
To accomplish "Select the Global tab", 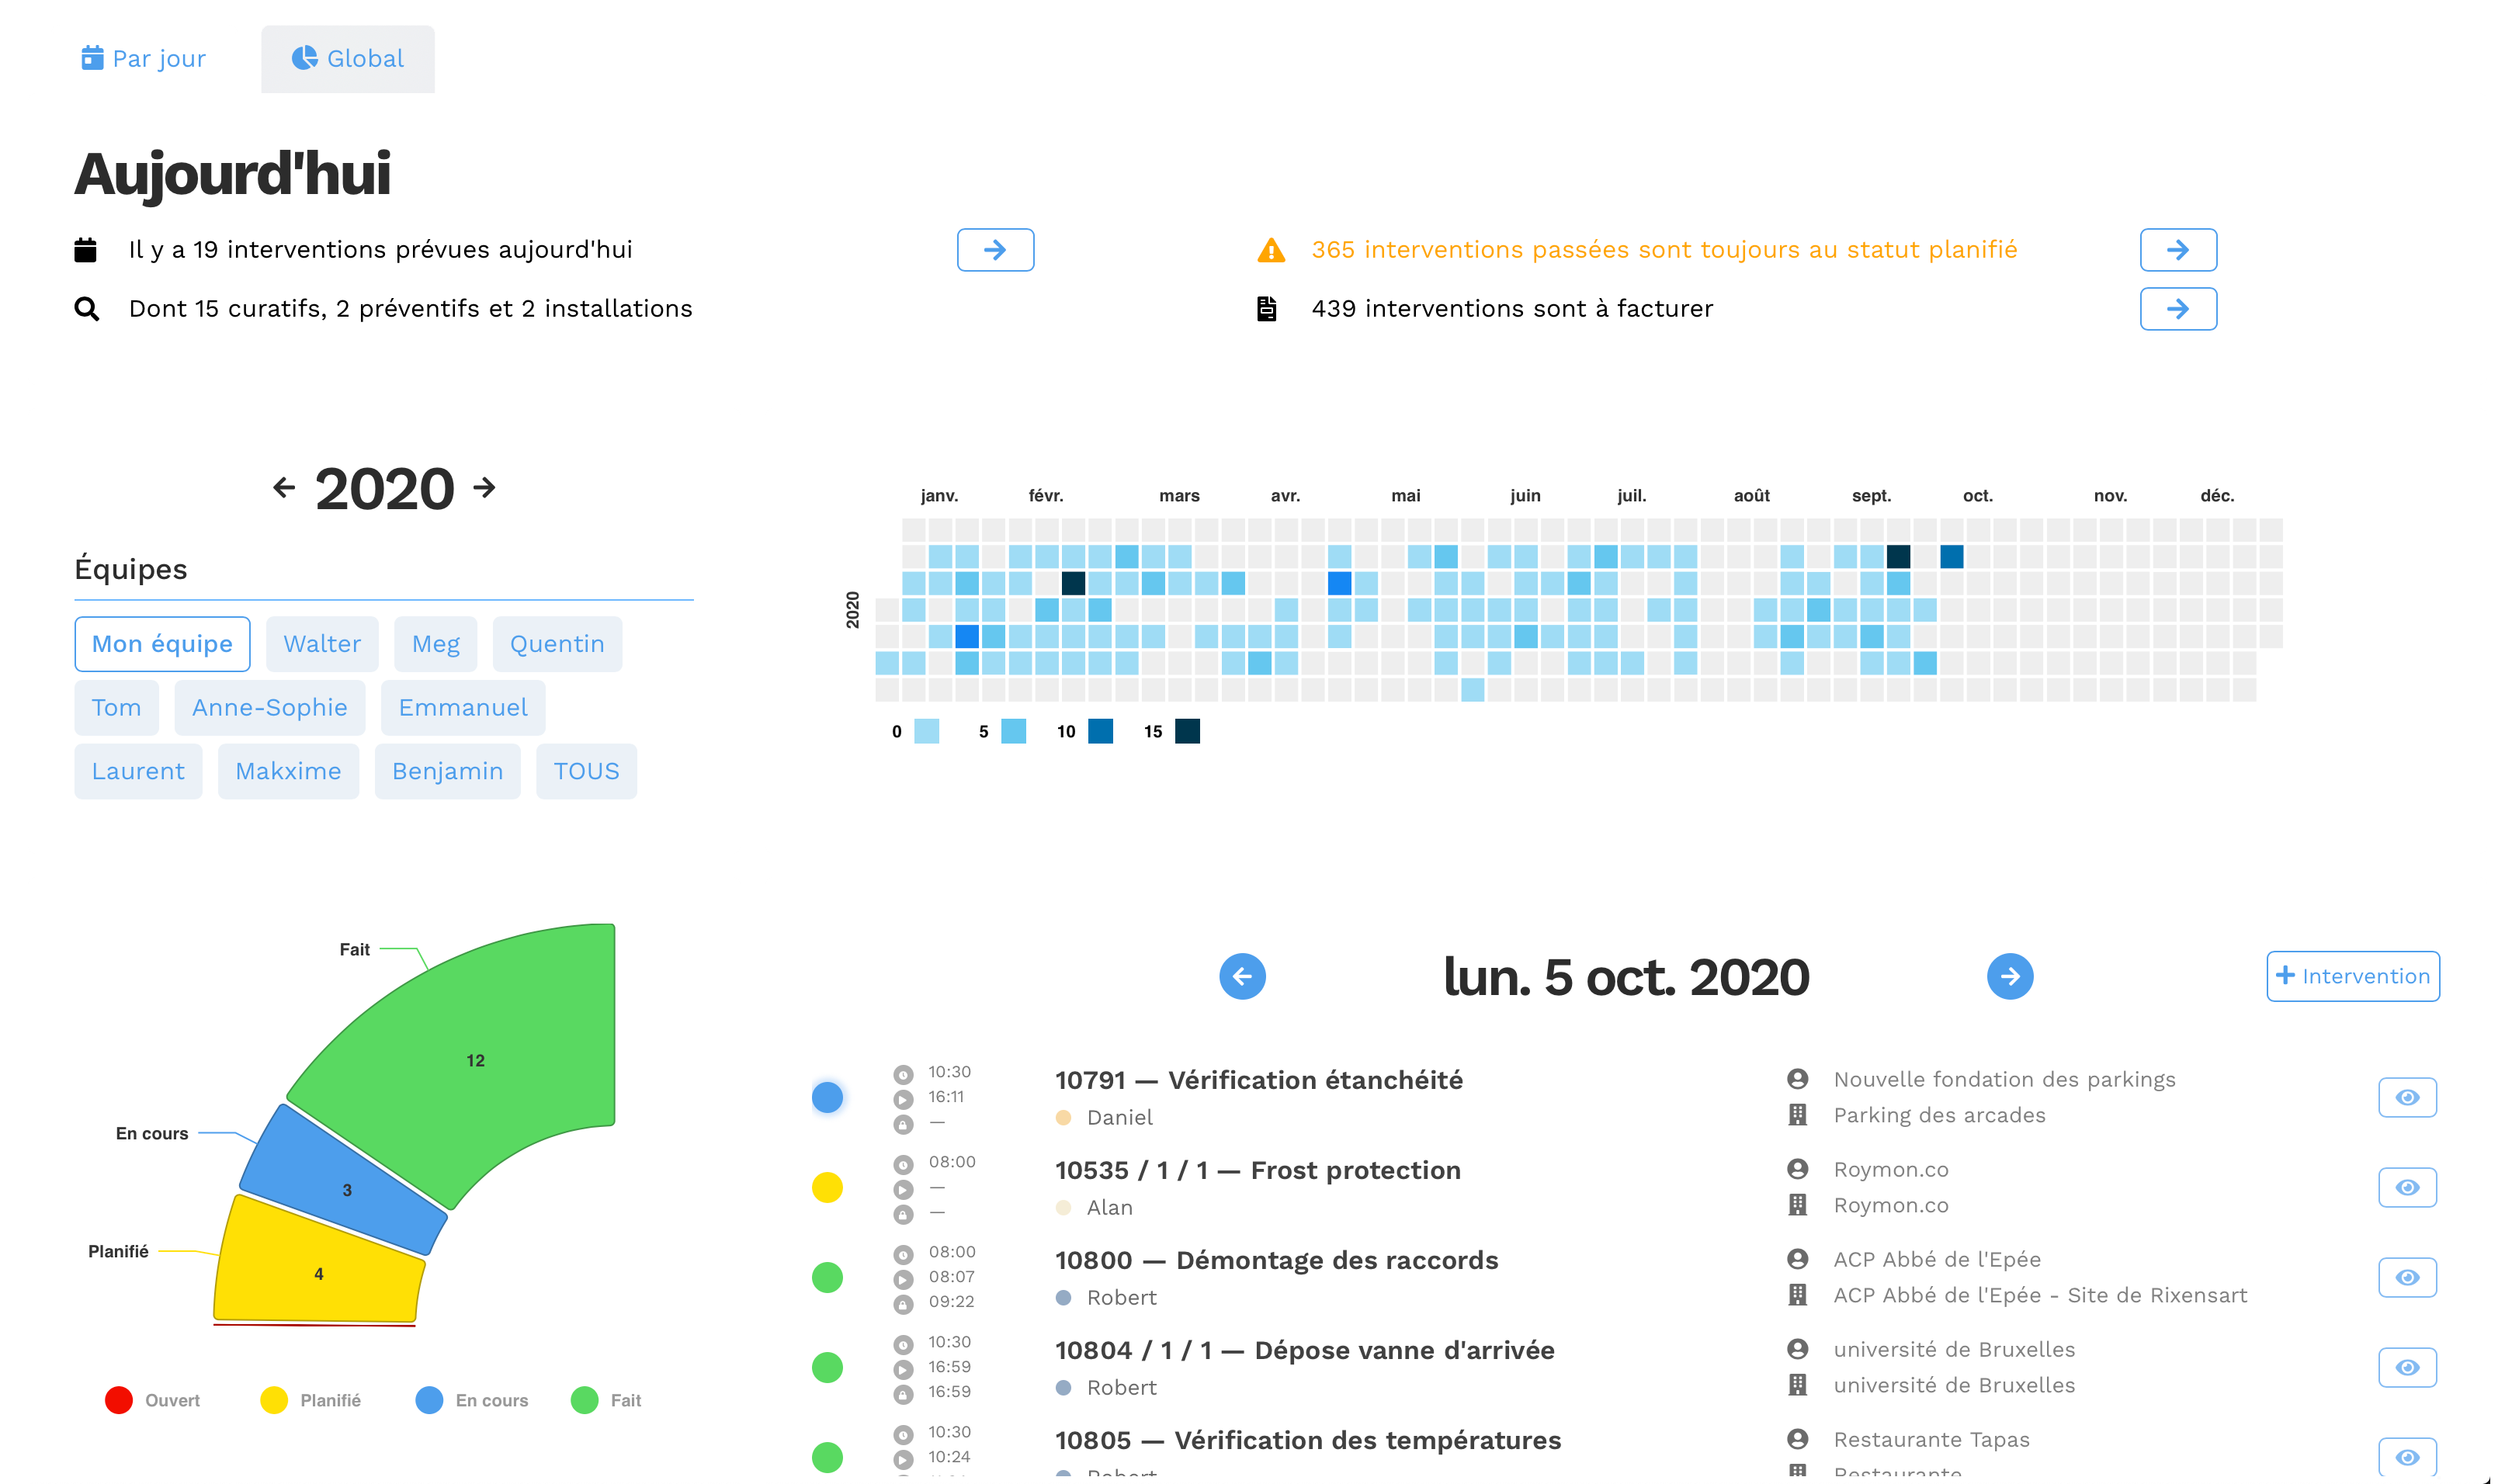I will tap(348, 57).
